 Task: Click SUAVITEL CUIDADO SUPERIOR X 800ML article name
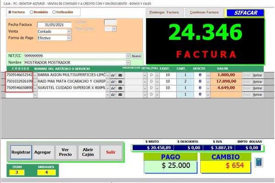tap(71, 88)
